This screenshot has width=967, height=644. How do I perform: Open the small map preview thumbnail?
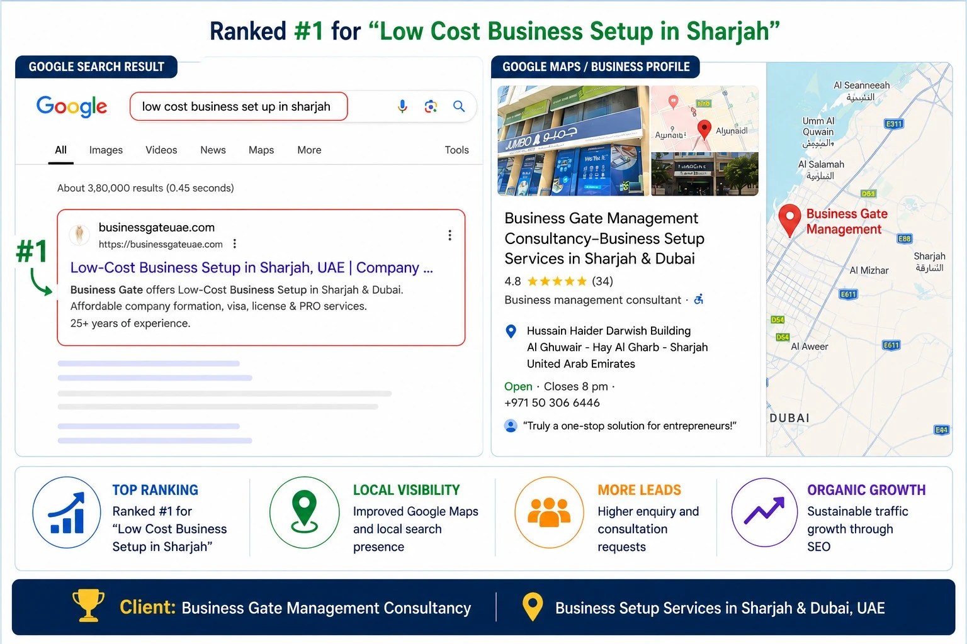pyautogui.click(x=704, y=119)
